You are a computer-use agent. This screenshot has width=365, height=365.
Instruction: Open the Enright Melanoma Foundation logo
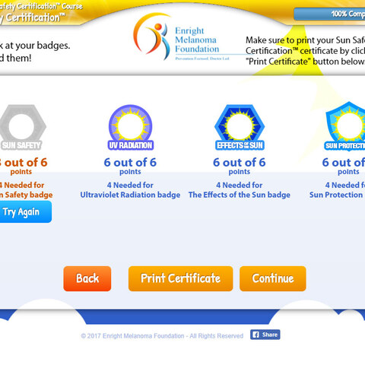pyautogui.click(x=181, y=36)
